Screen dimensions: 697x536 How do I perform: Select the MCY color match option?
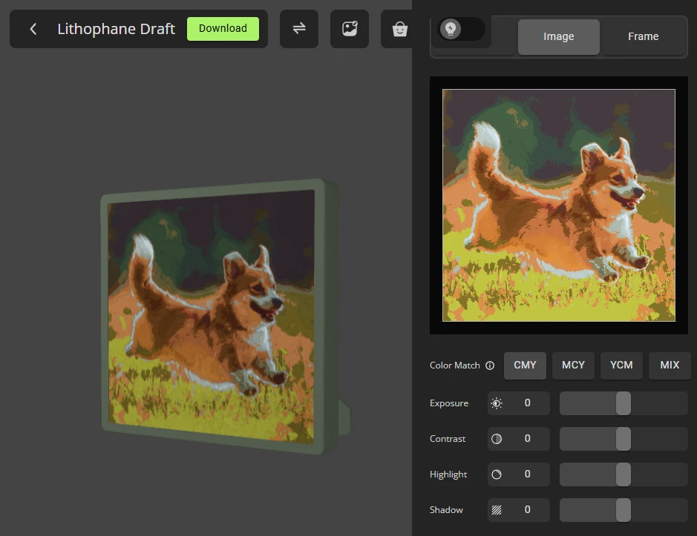pyautogui.click(x=573, y=365)
